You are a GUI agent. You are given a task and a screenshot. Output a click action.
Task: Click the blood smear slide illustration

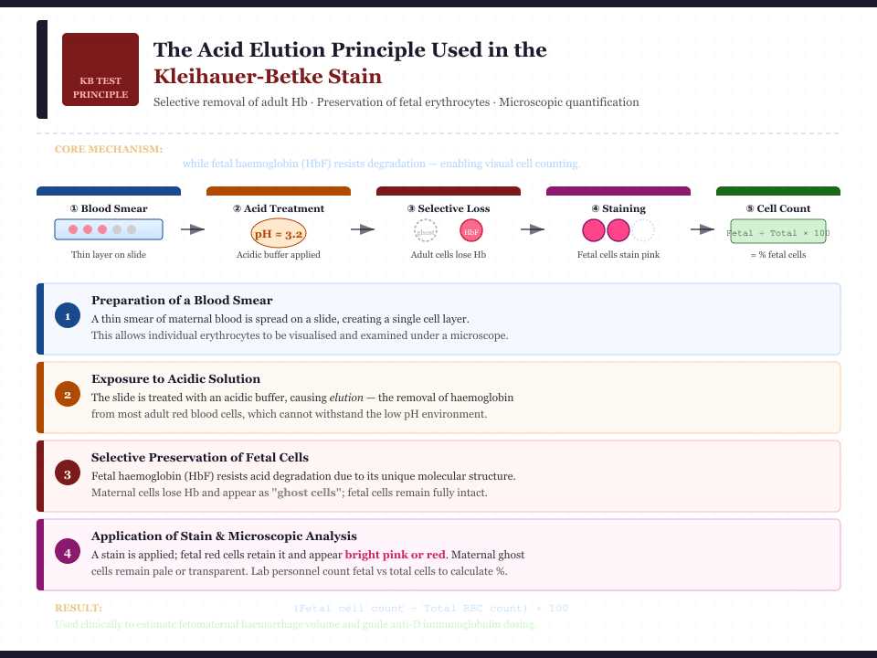coord(109,229)
